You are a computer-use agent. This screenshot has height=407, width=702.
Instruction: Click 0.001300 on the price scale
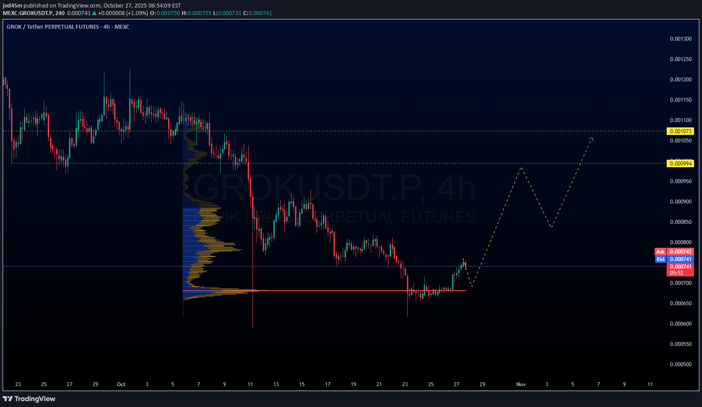pyautogui.click(x=680, y=39)
